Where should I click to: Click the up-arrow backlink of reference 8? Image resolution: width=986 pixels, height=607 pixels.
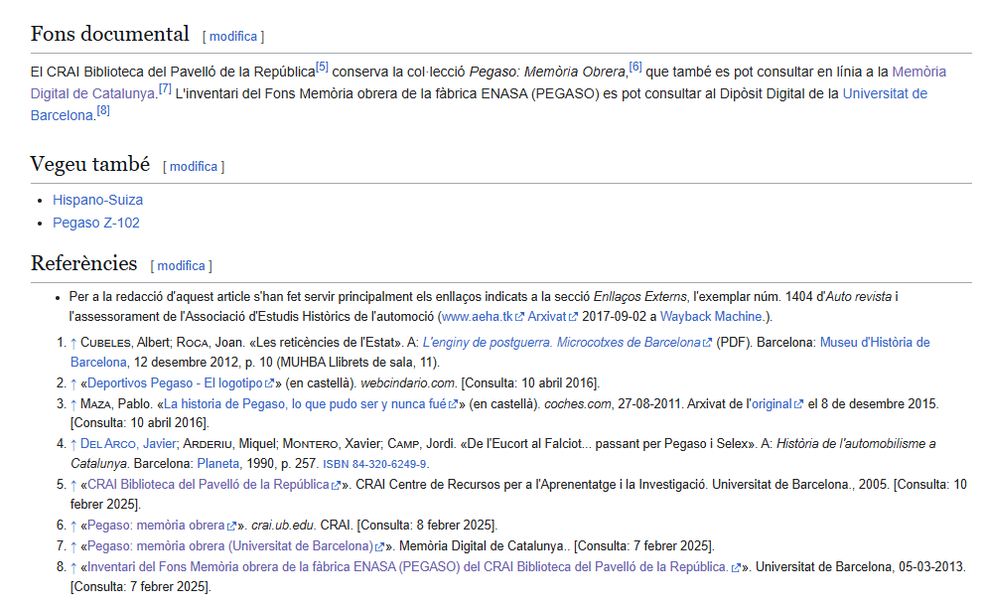click(x=73, y=567)
